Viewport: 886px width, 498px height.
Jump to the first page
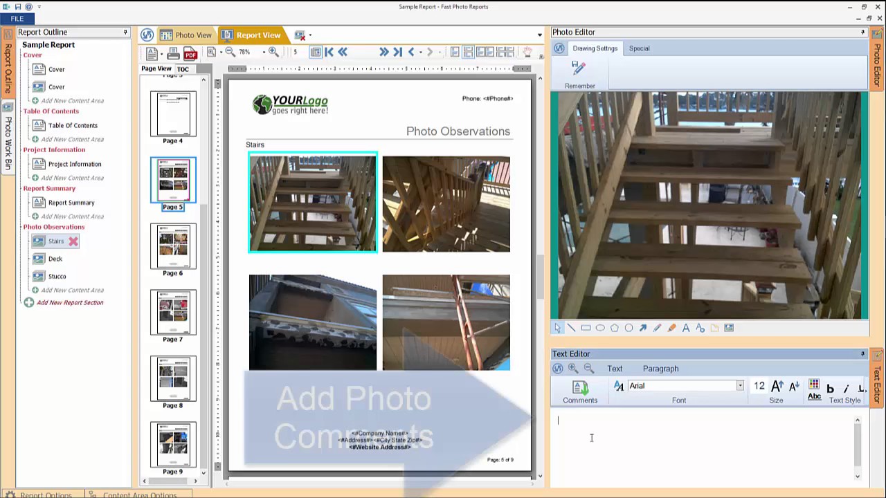[329, 52]
